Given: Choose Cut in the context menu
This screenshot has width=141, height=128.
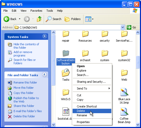Looking at the screenshot, I should pos(92,95).
